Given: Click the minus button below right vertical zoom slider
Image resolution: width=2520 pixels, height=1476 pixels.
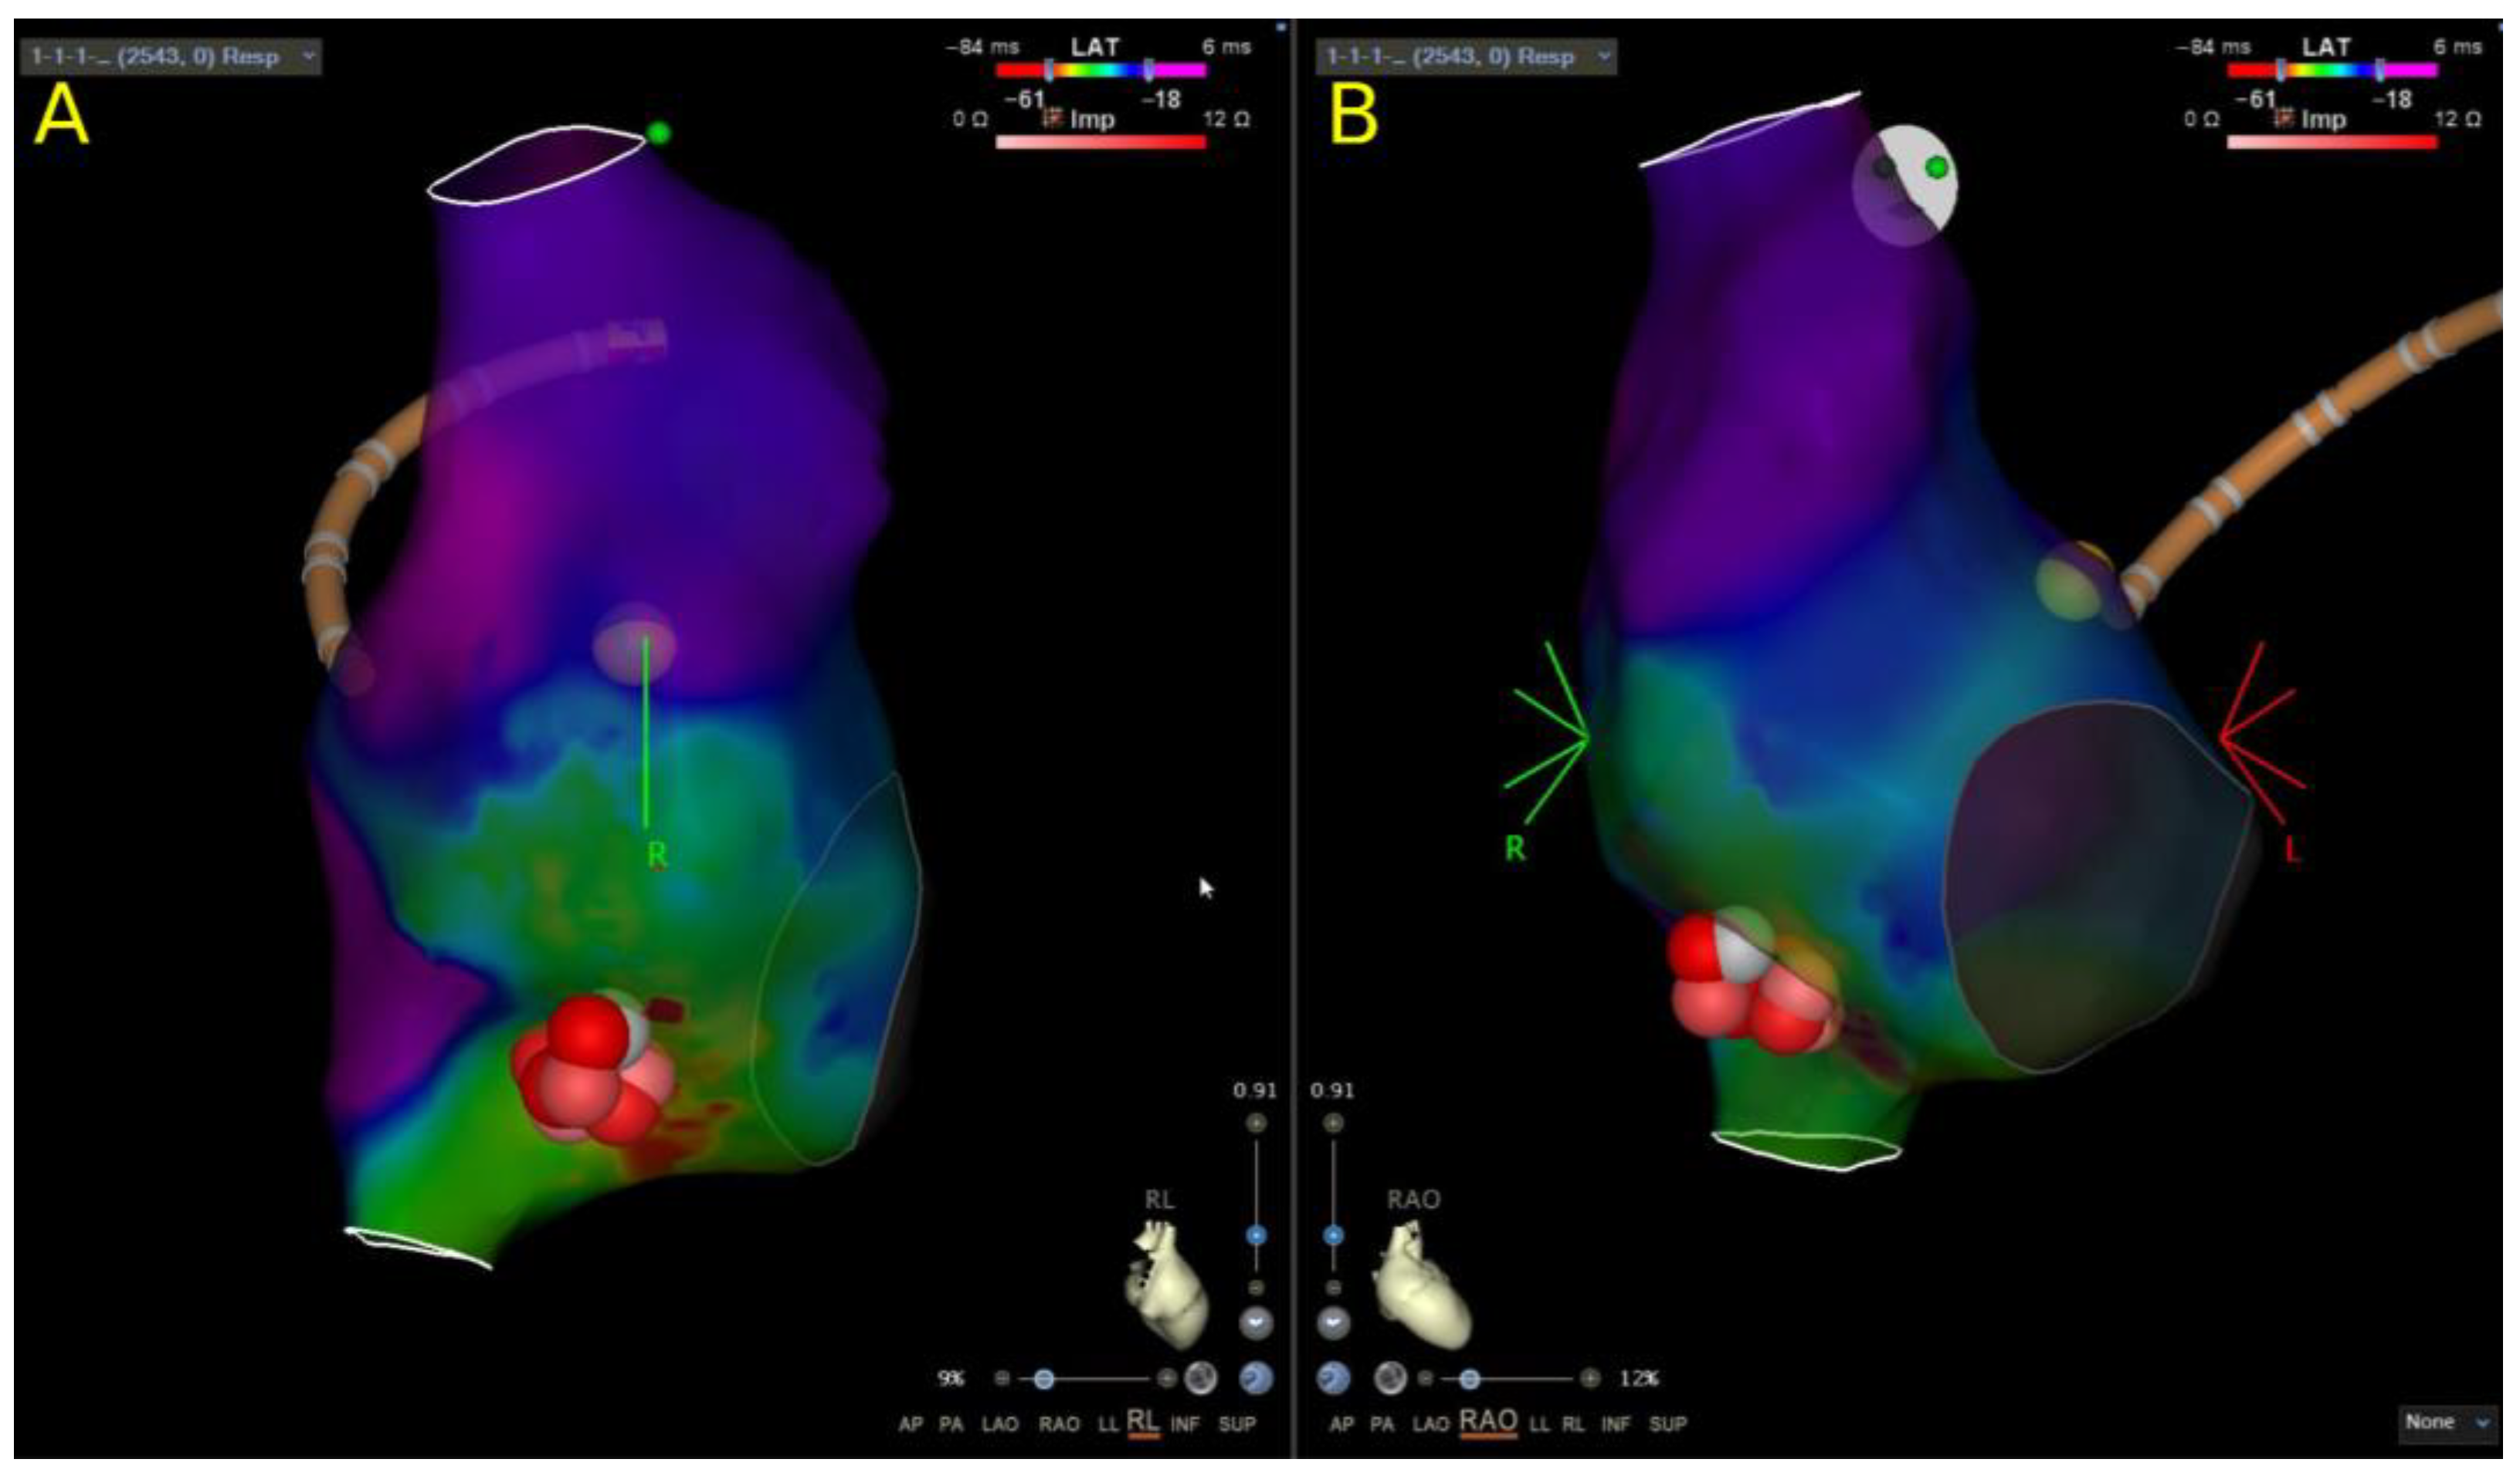Looking at the screenshot, I should pos(1333,1289).
